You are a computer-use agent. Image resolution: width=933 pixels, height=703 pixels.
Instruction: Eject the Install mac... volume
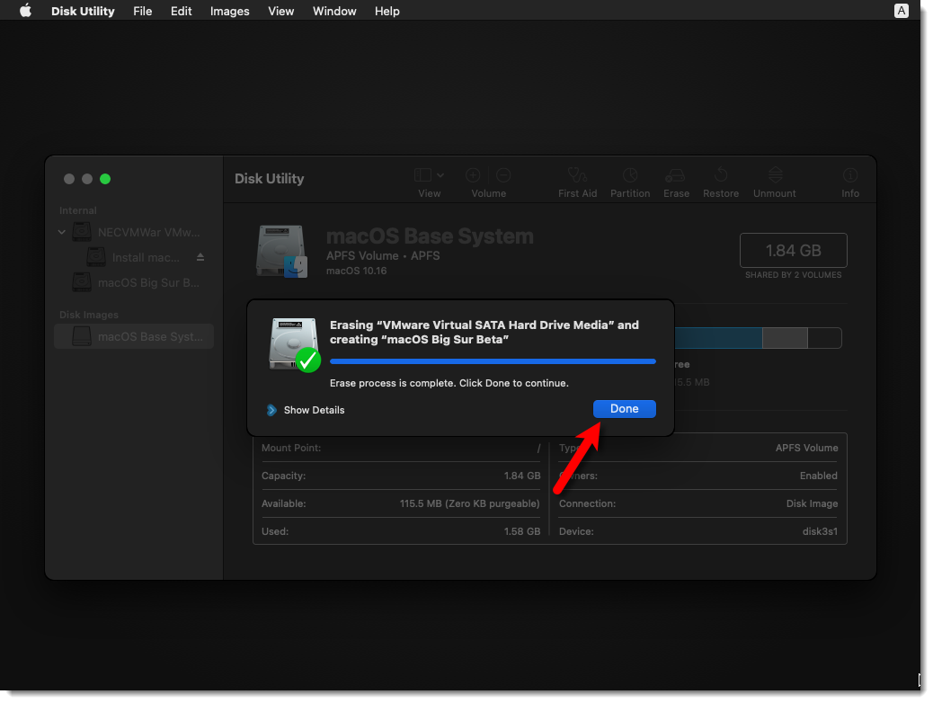pos(200,257)
